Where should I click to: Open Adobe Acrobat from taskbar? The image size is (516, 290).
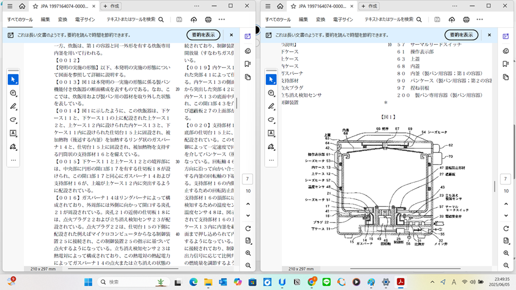click(401, 282)
